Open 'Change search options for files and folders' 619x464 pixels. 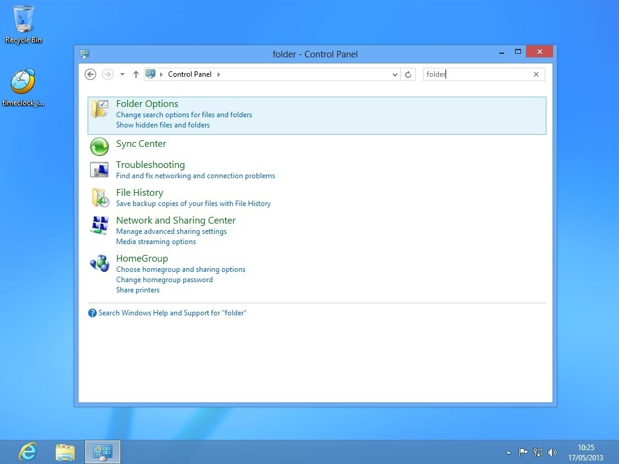184,115
